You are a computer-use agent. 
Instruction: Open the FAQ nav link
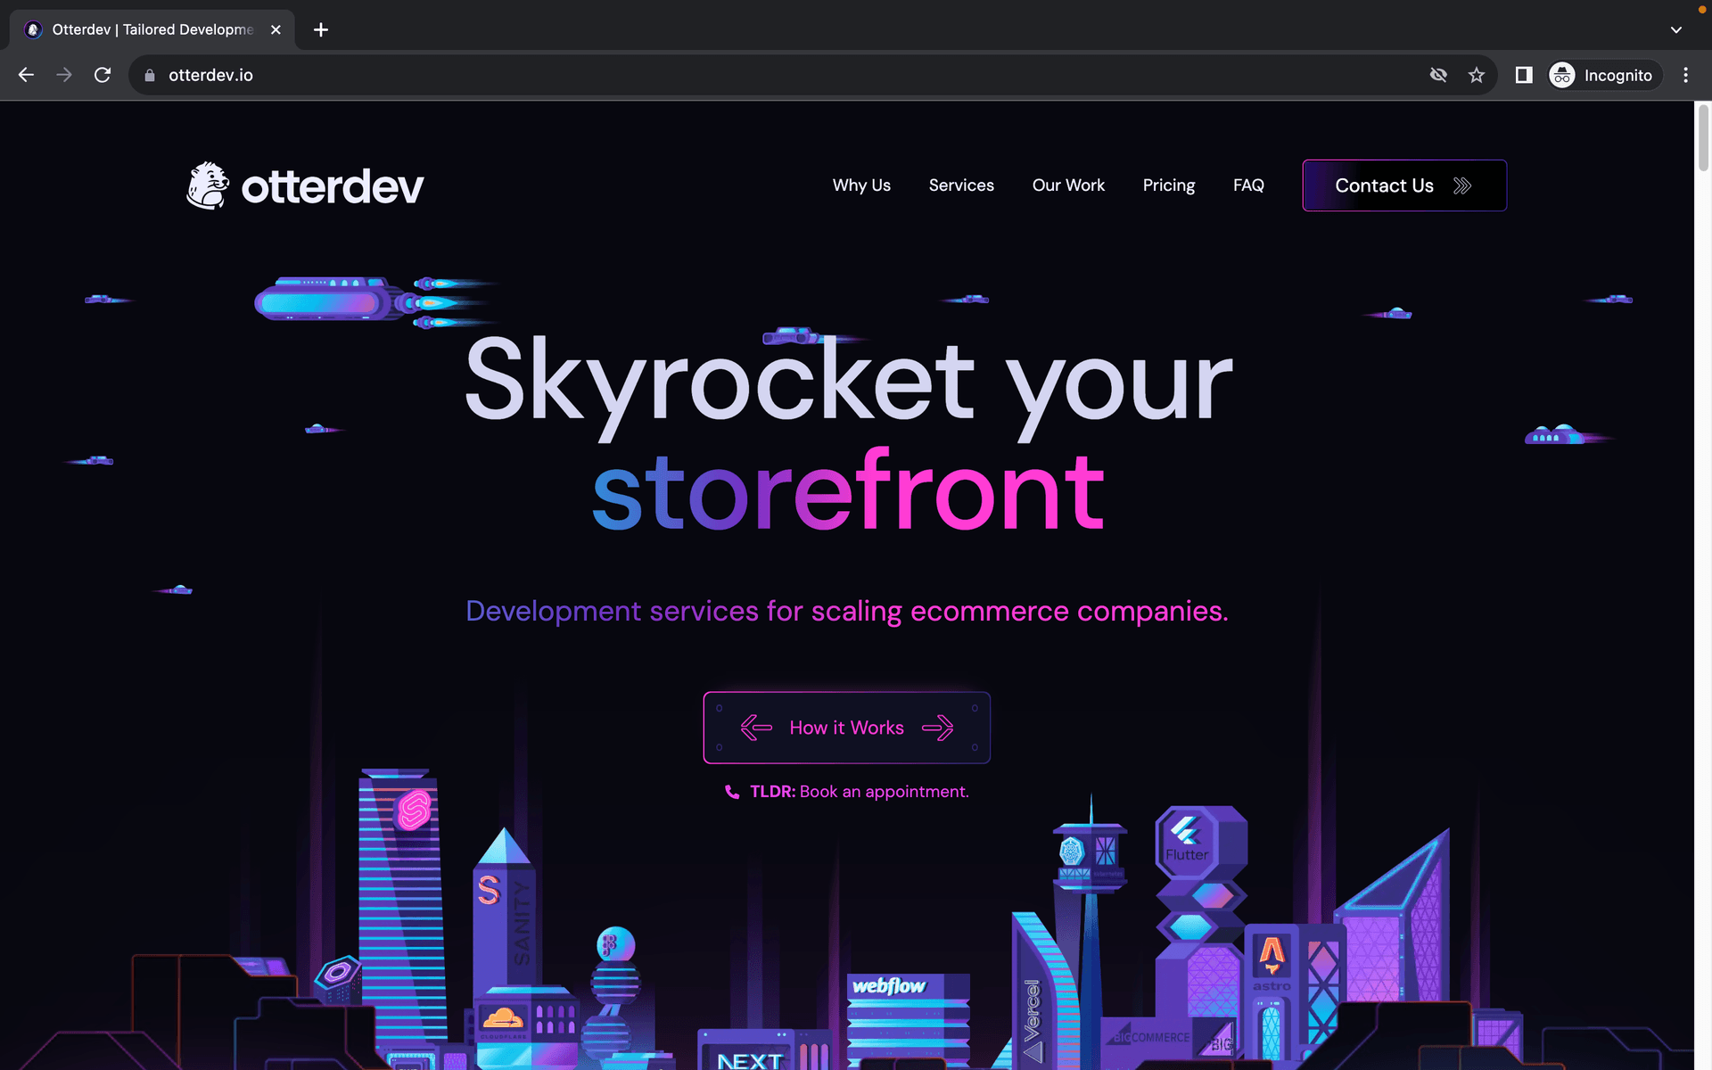coord(1248,185)
